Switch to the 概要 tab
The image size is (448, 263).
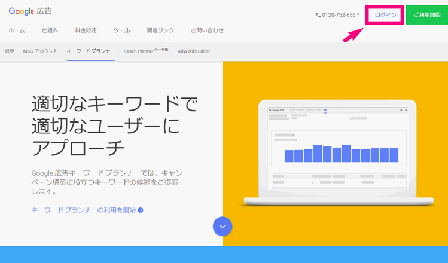coord(9,51)
